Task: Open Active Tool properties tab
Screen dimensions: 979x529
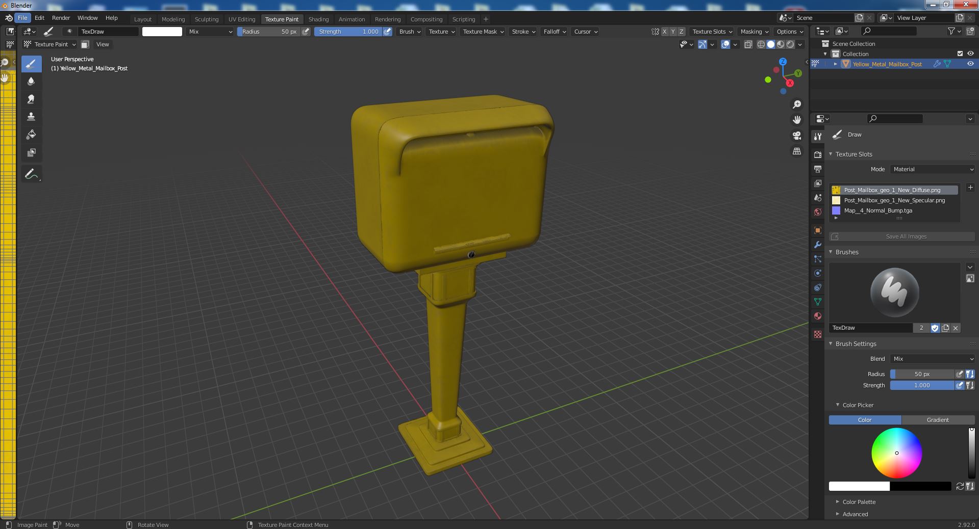Action: (818, 136)
